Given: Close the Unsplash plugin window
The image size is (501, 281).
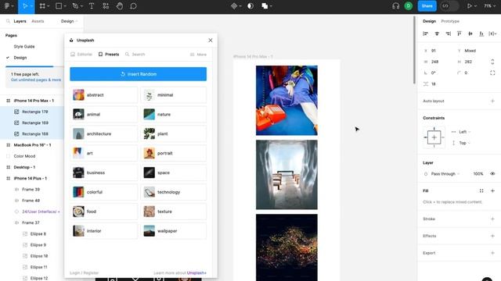Looking at the screenshot, I should coord(211,40).
